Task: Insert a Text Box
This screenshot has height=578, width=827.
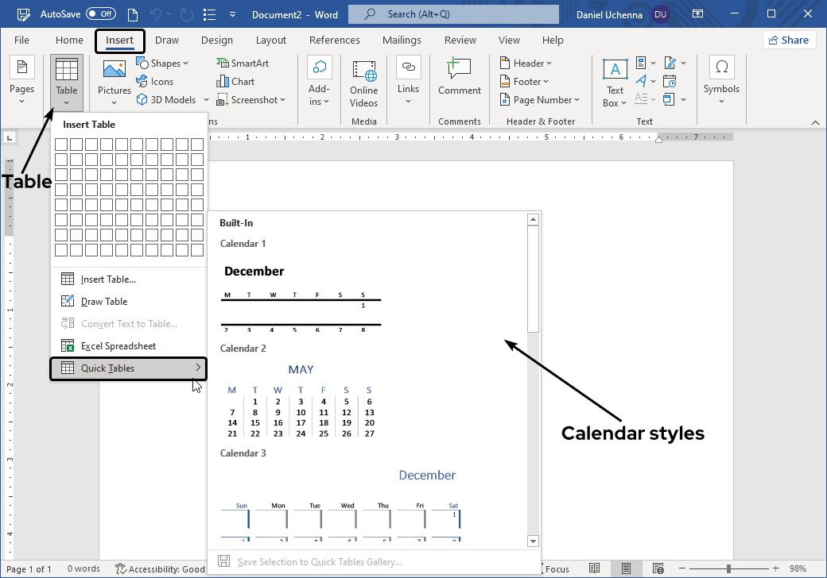Action: (615, 81)
